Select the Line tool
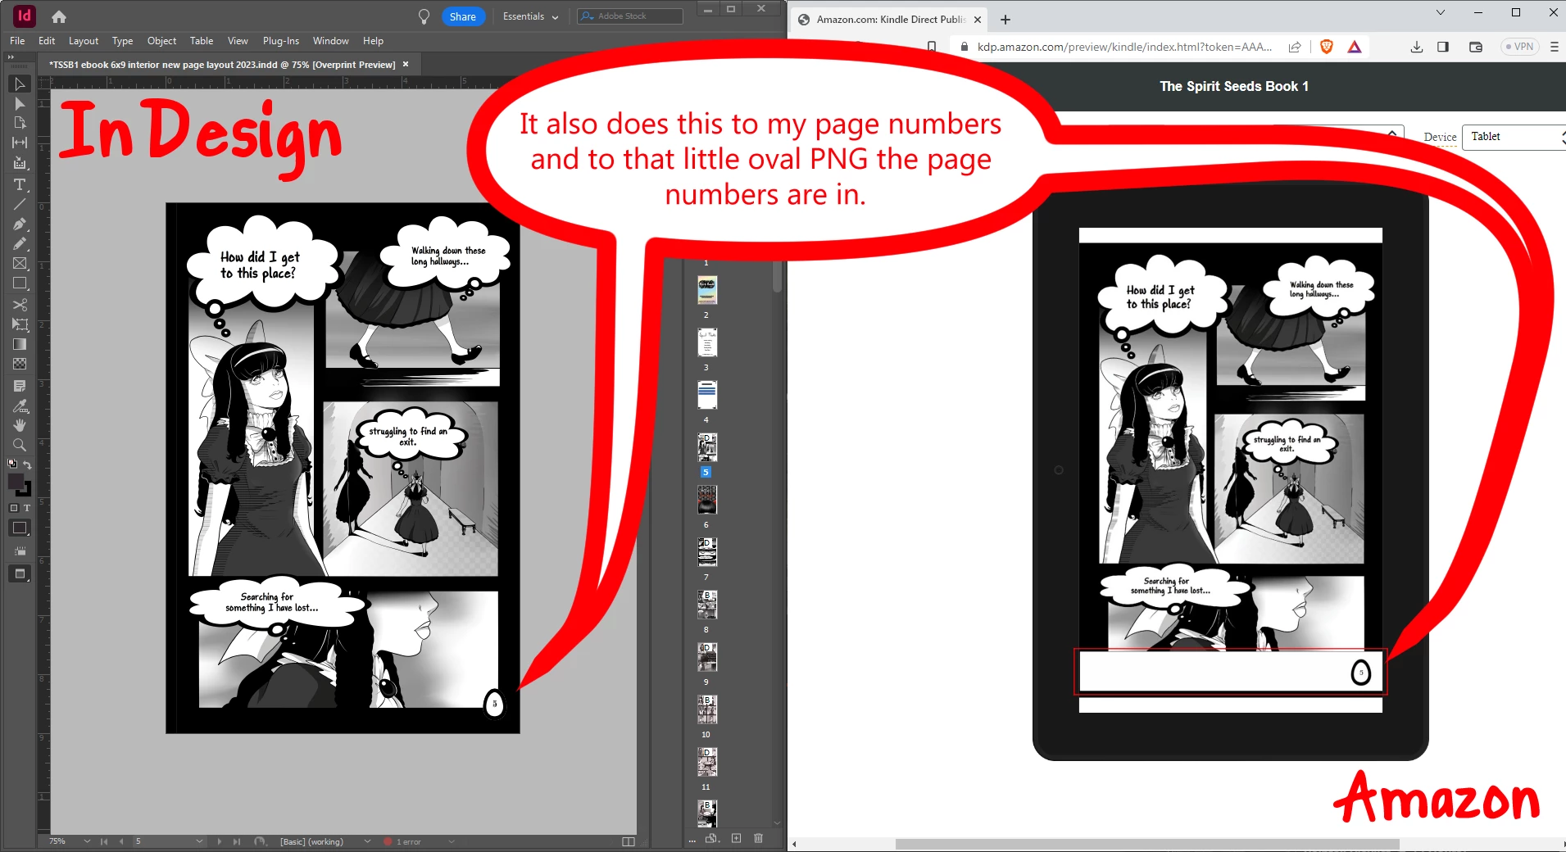 [x=20, y=204]
